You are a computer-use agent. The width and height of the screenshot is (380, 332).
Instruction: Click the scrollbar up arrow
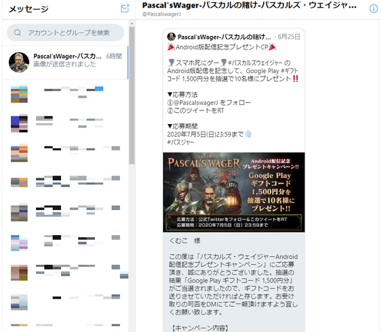pos(132,24)
